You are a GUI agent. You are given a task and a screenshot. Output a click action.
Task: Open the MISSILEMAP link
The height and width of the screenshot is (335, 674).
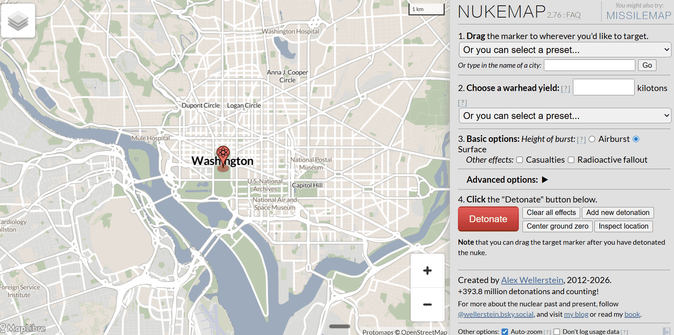pyautogui.click(x=639, y=15)
